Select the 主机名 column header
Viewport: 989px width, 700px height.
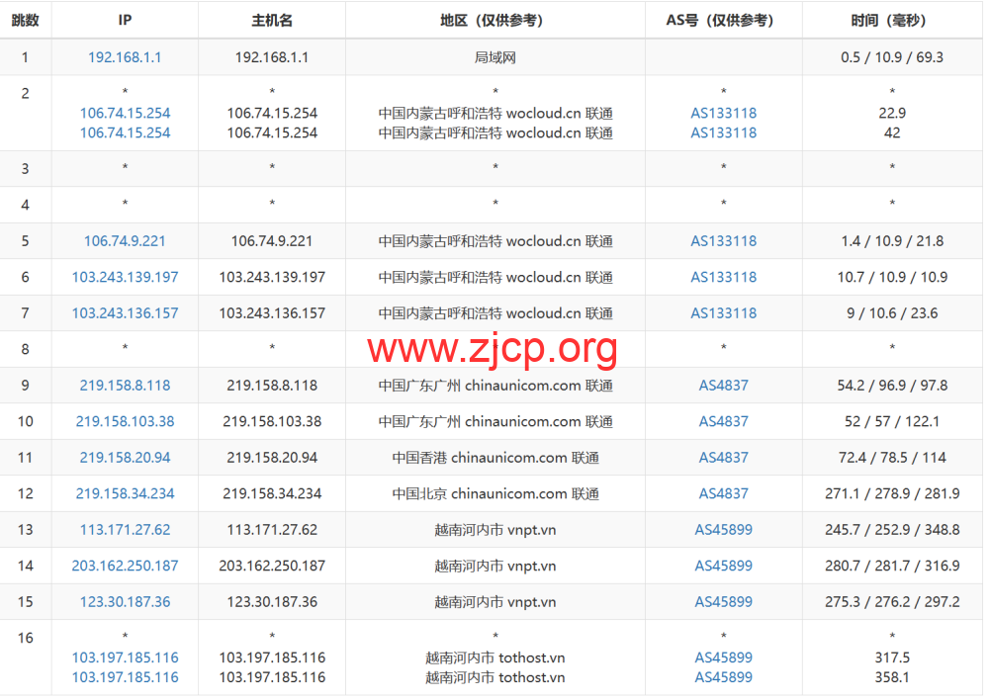(x=272, y=20)
